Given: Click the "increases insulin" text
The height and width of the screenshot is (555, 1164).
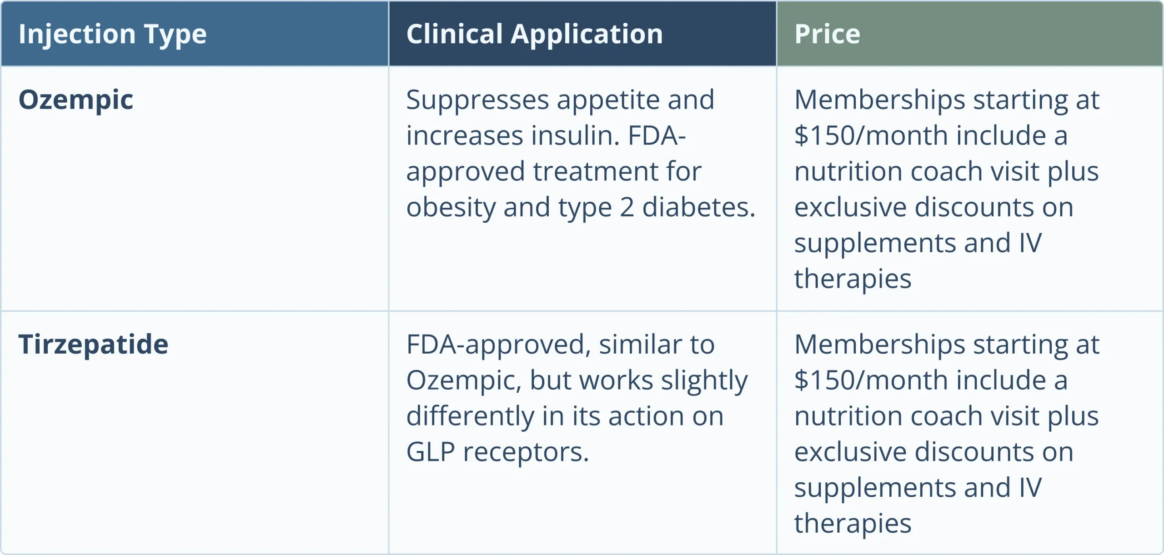Looking at the screenshot, I should coord(512,135).
